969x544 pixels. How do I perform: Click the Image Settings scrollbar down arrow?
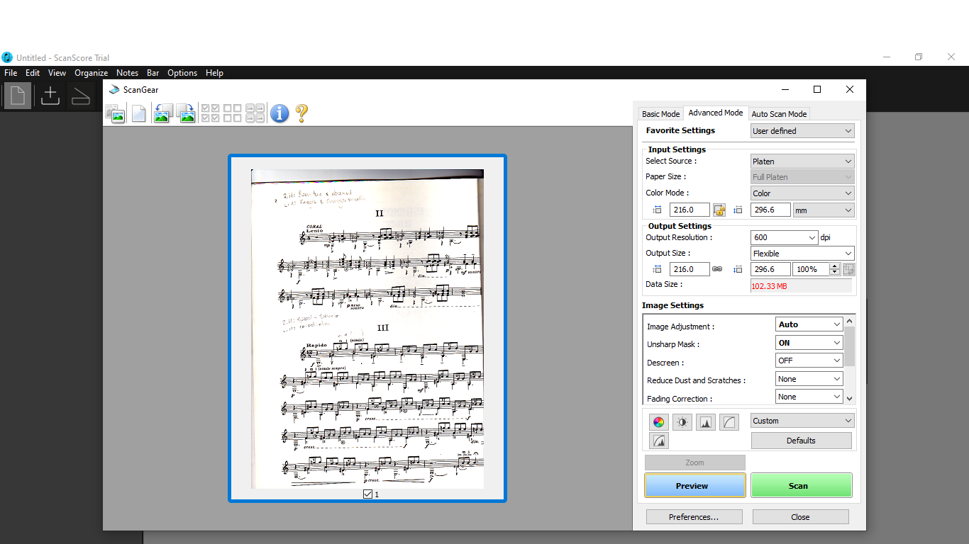(850, 399)
